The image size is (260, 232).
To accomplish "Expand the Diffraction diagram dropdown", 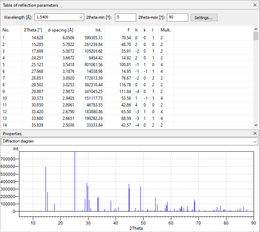I will pyautogui.click(x=255, y=141).
